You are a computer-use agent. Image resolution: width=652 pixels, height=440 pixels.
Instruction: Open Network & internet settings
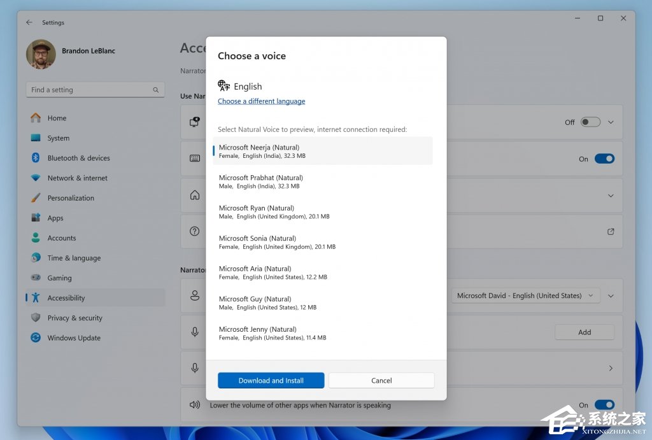pyautogui.click(x=77, y=178)
